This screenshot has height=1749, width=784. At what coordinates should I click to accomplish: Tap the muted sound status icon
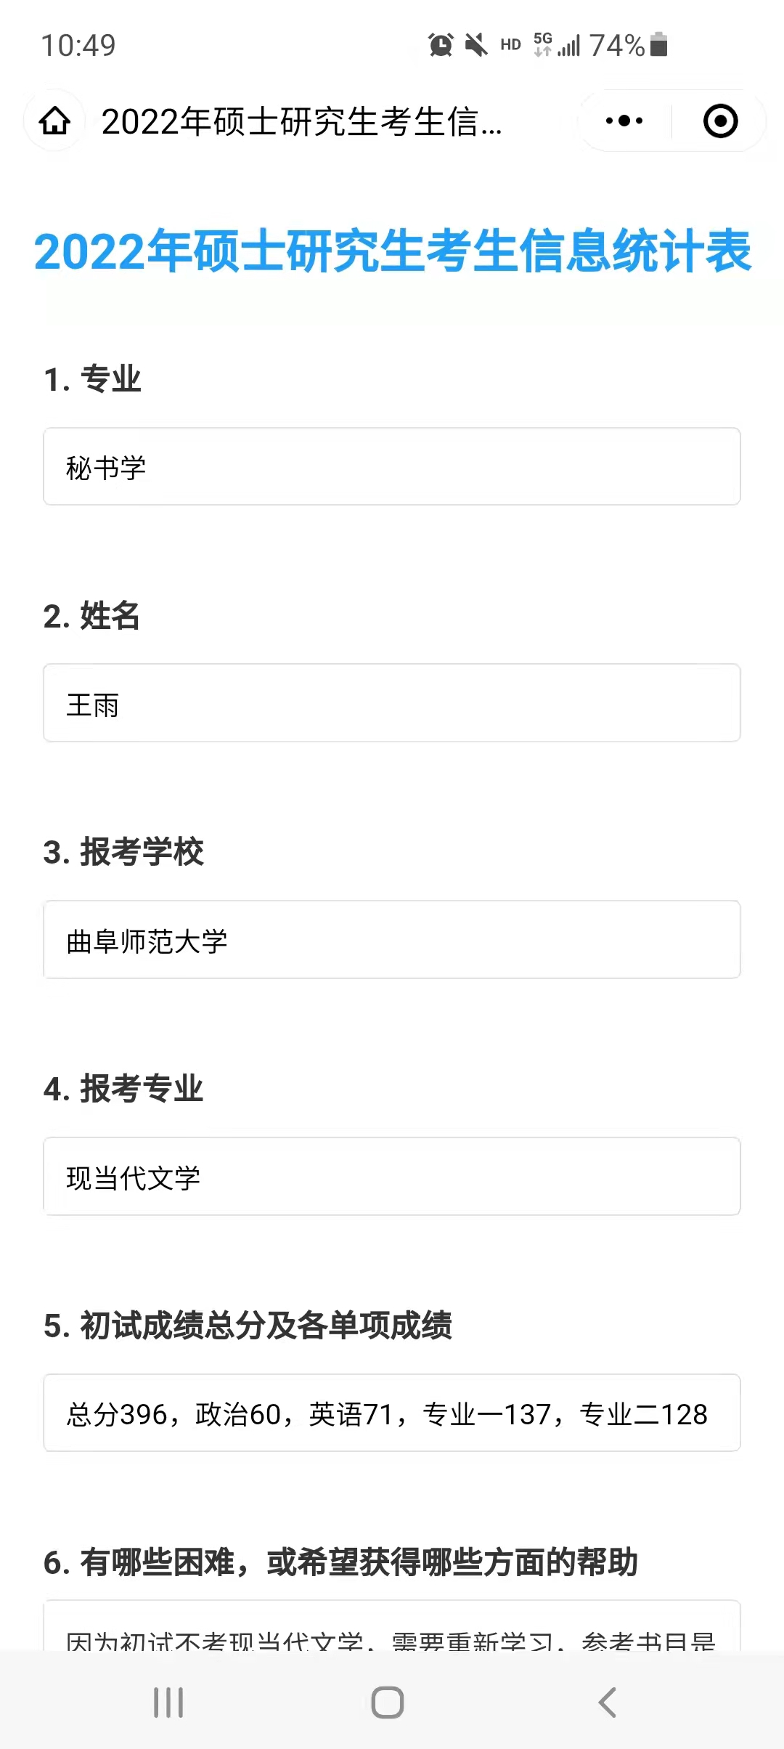pyautogui.click(x=476, y=45)
